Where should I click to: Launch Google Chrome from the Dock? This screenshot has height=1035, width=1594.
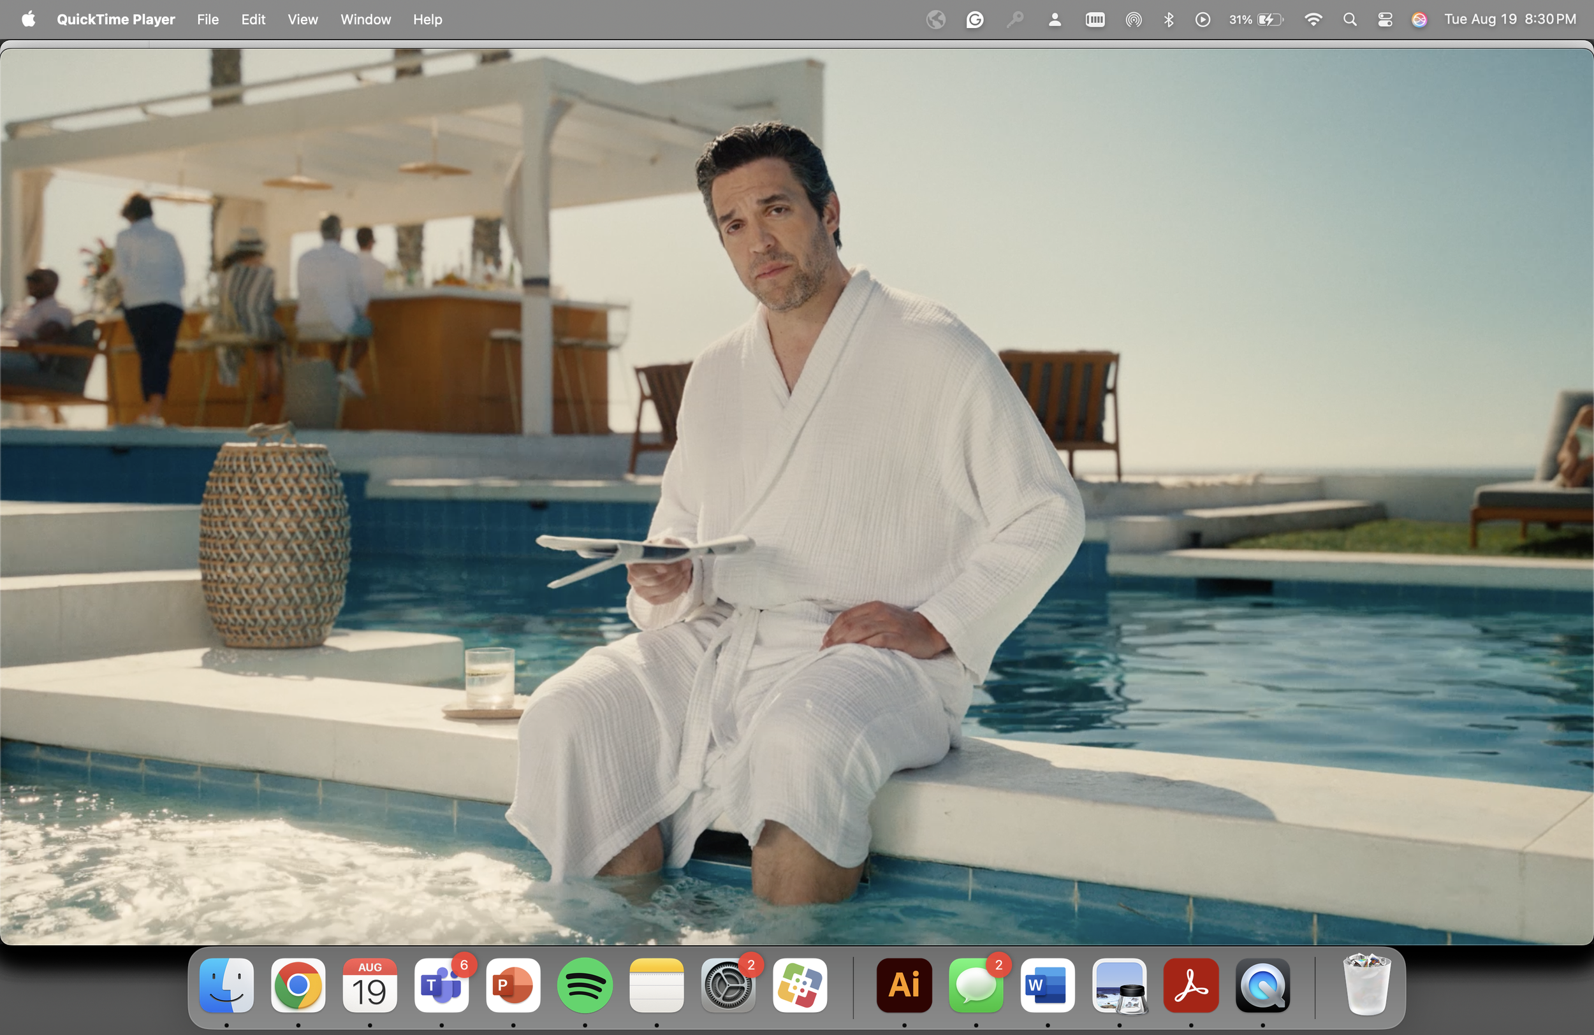(x=298, y=985)
